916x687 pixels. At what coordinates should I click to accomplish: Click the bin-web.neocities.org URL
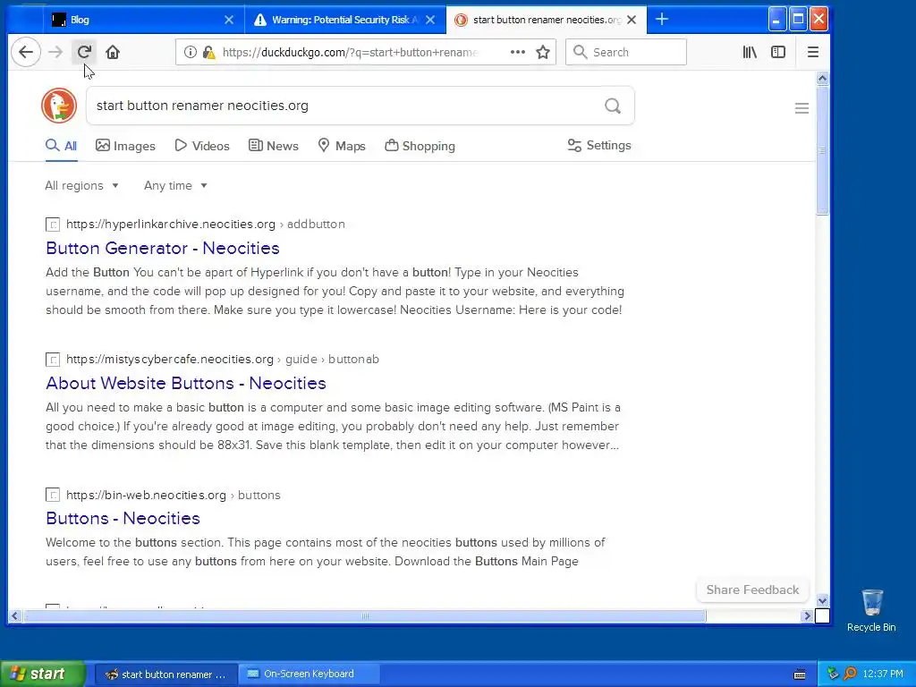[146, 495]
